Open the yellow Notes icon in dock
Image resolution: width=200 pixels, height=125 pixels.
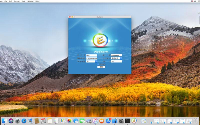pyautogui.click(x=50, y=121)
